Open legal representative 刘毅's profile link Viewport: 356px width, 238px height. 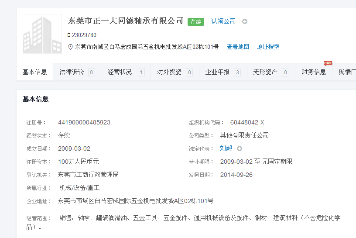click(x=226, y=148)
